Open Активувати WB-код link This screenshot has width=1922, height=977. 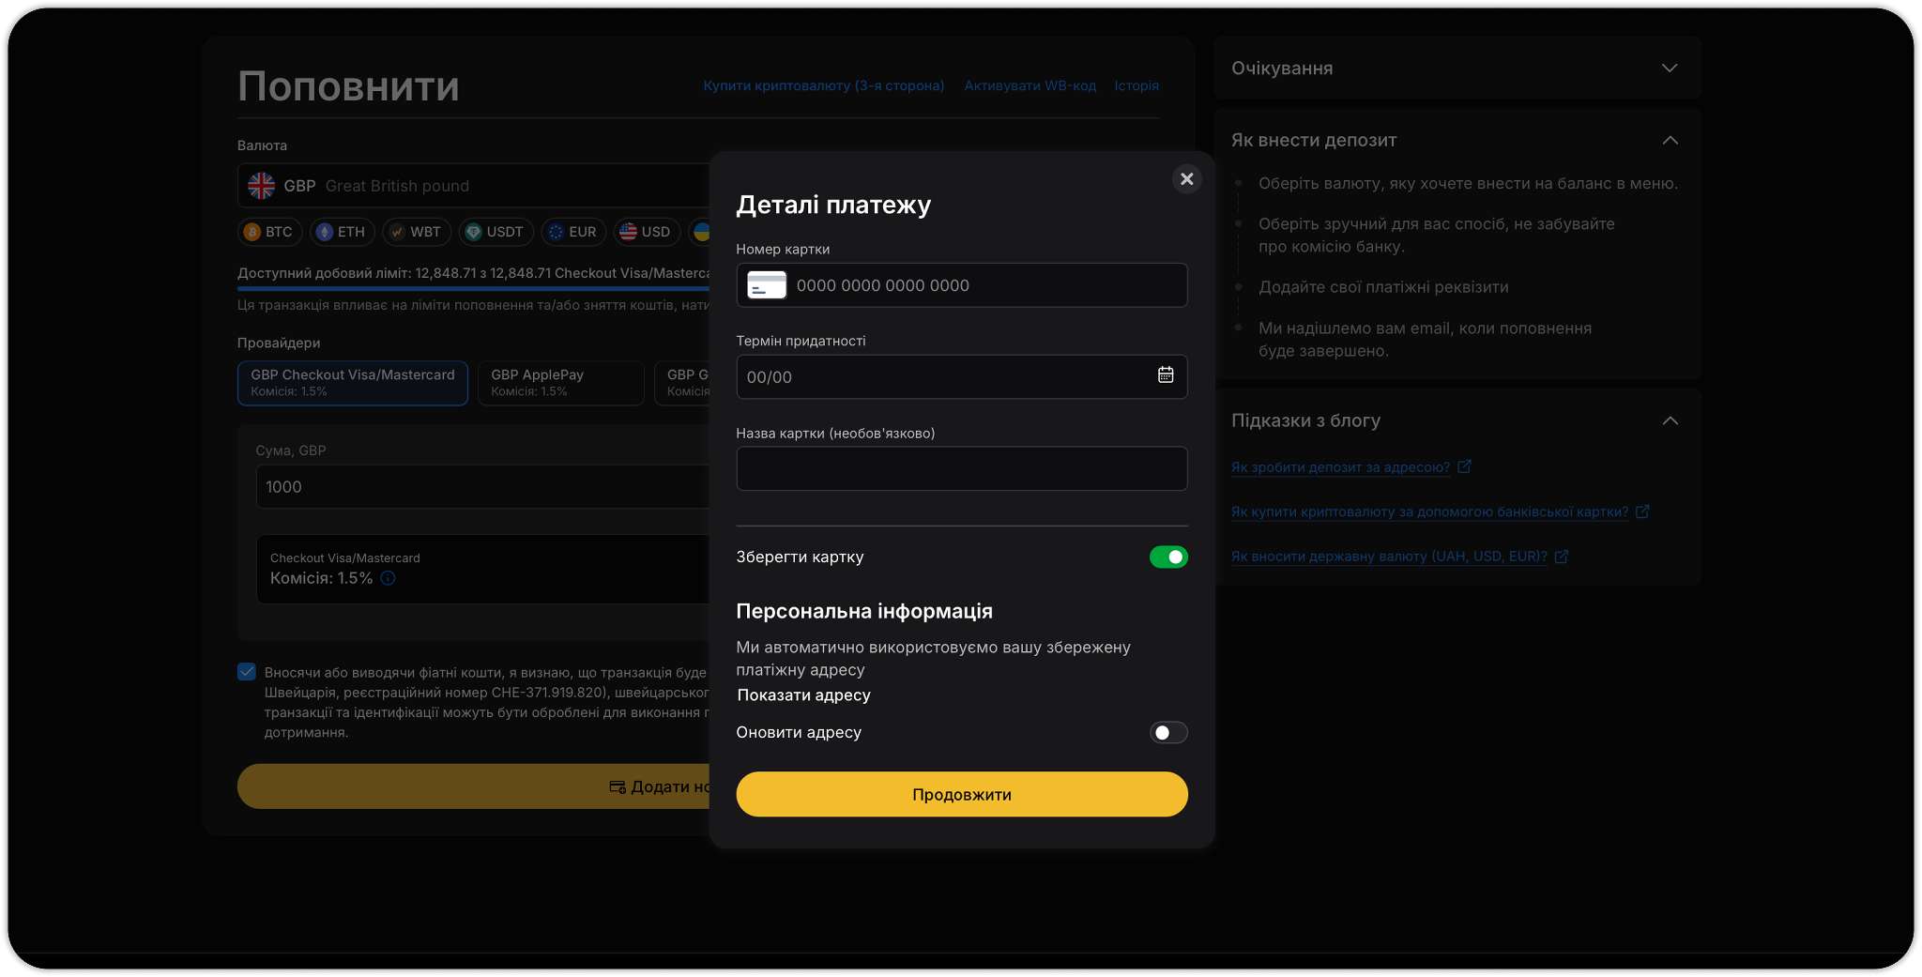click(1030, 85)
